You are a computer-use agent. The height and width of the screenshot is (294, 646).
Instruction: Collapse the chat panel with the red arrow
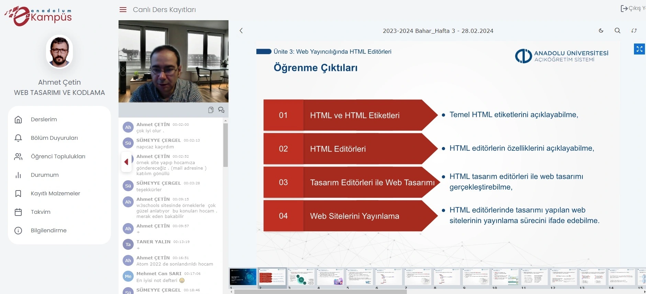(x=126, y=162)
